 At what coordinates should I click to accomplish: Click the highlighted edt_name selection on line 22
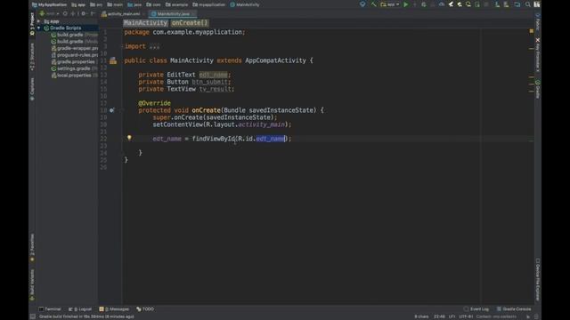pyautogui.click(x=271, y=139)
